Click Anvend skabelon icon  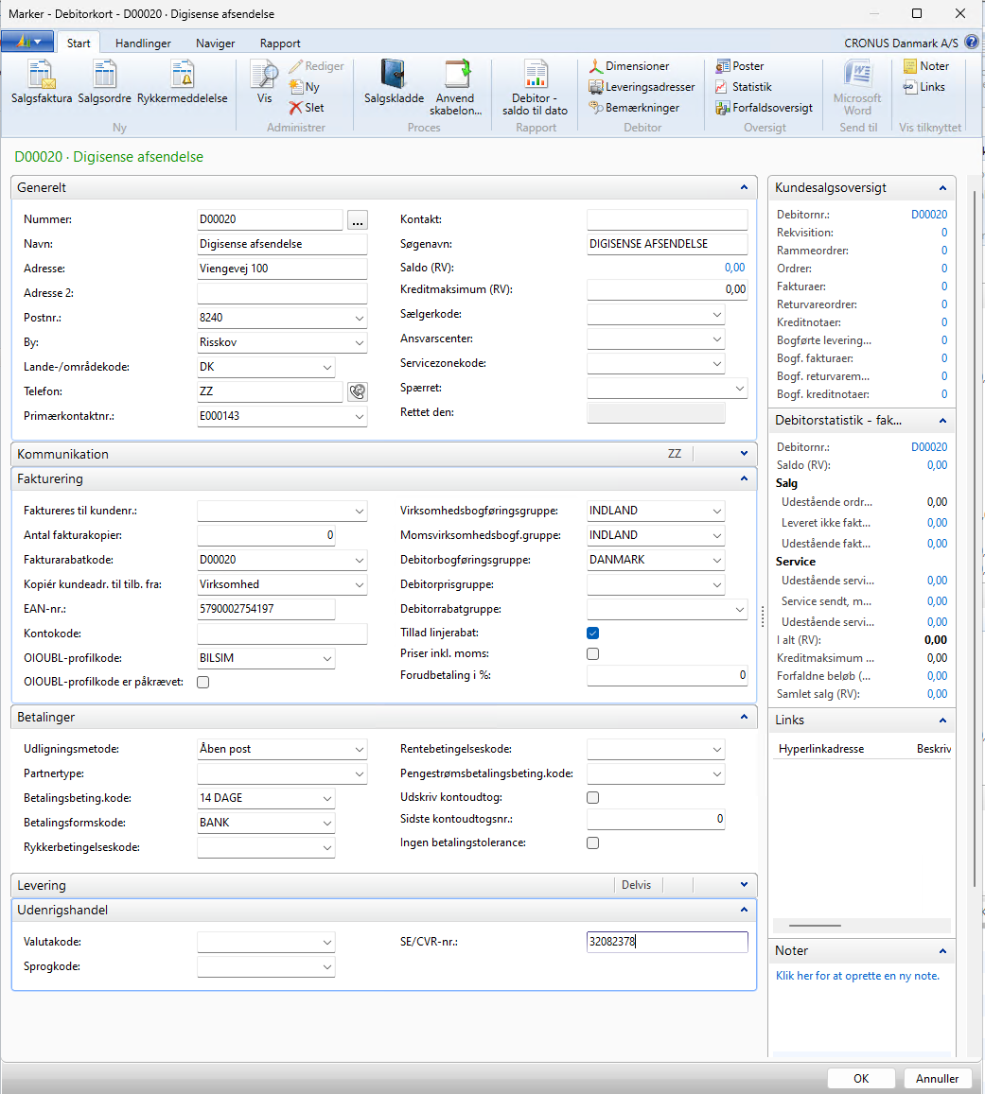click(456, 88)
